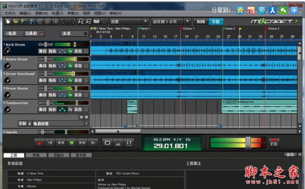Share to Weibo using the red icon
This screenshot has height=189, width=305.
(x=251, y=10)
